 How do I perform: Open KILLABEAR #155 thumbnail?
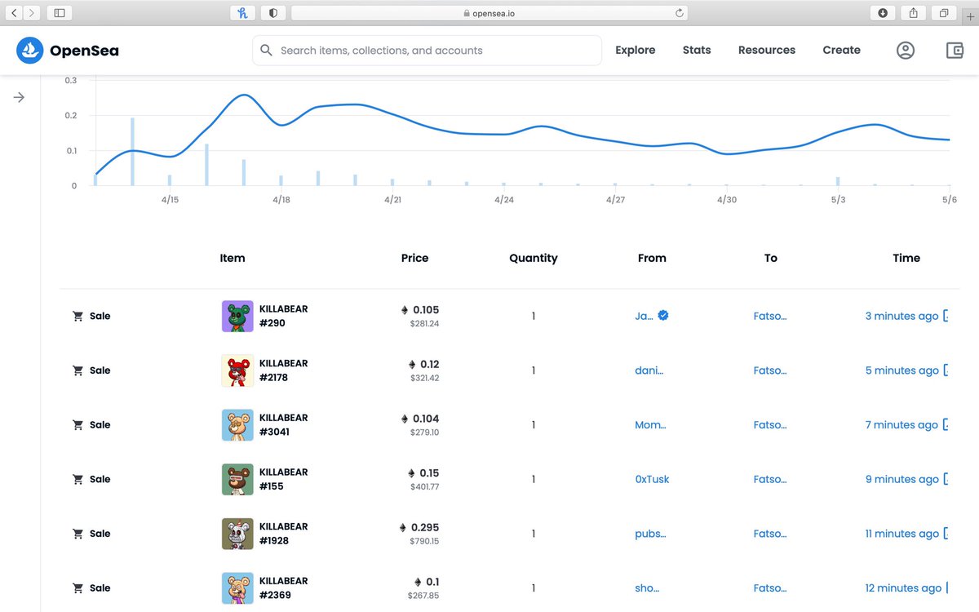[237, 479]
